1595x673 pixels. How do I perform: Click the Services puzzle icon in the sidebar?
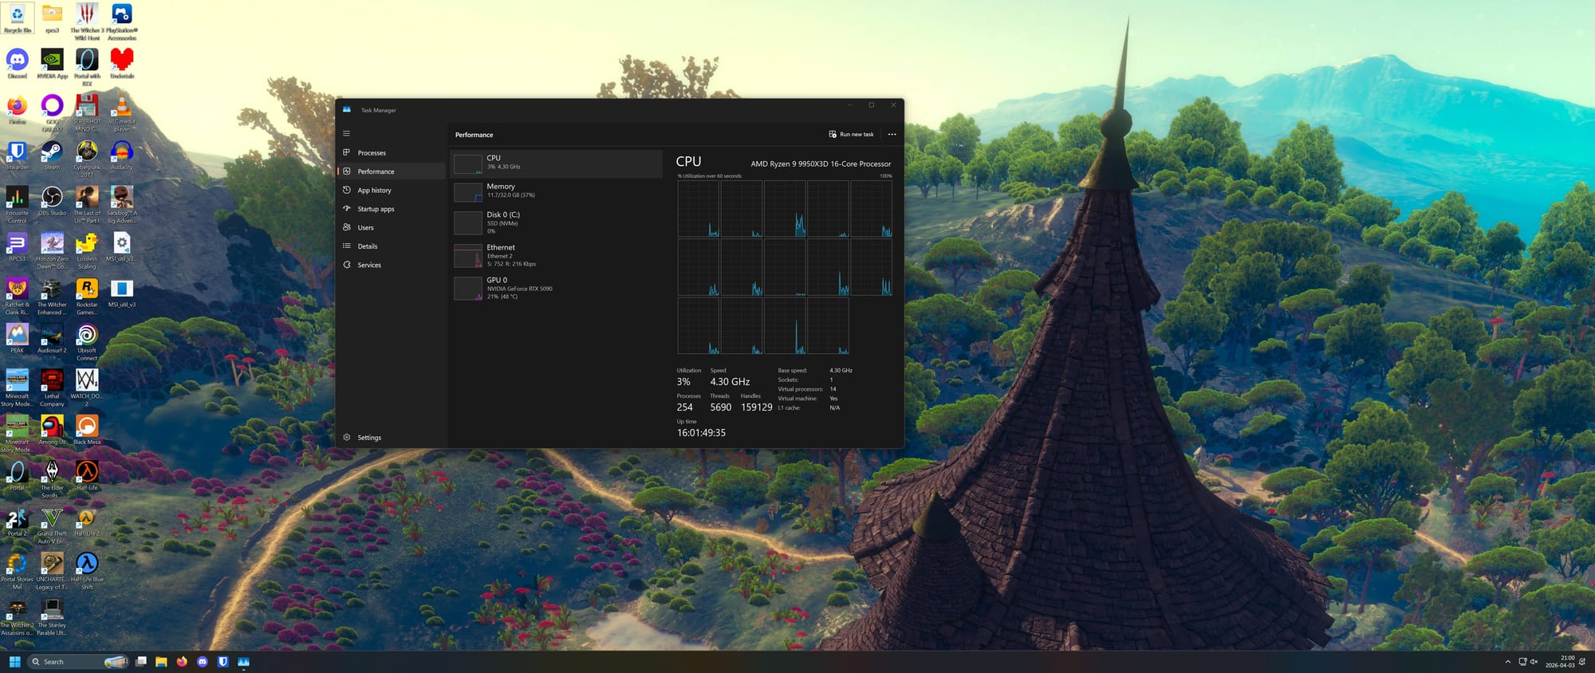pos(347,265)
